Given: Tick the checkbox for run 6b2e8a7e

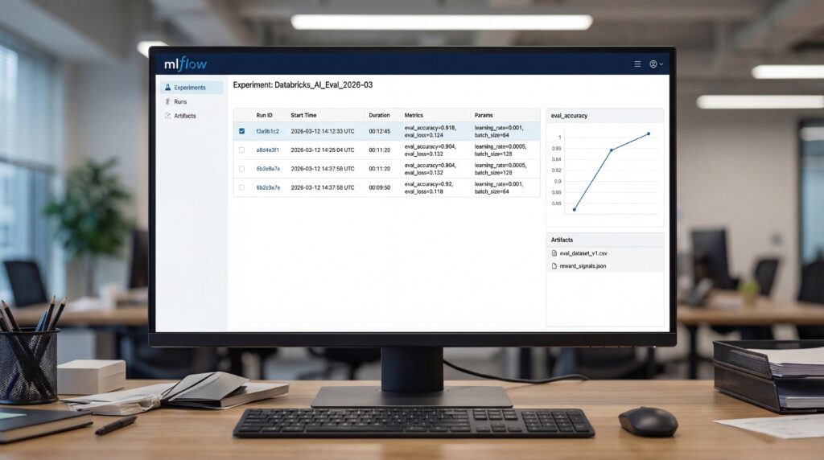Looking at the screenshot, I should [241, 169].
